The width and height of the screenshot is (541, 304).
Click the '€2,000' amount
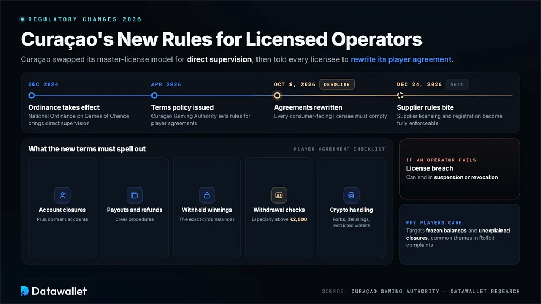pos(299,219)
